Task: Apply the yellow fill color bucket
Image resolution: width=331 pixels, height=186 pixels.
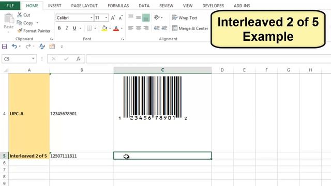Action: (x=104, y=28)
